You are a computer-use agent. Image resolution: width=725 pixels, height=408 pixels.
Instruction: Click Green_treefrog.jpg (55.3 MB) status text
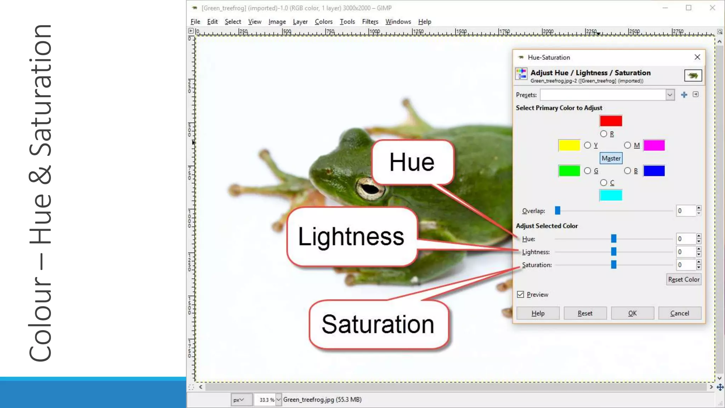tap(322, 399)
